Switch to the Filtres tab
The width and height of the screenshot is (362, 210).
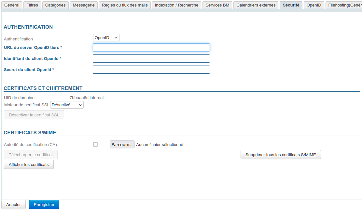(x=32, y=5)
